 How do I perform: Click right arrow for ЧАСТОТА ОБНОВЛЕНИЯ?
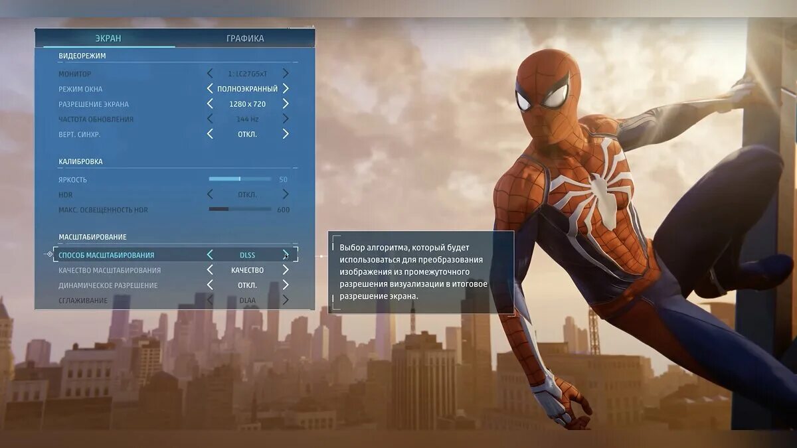click(286, 119)
